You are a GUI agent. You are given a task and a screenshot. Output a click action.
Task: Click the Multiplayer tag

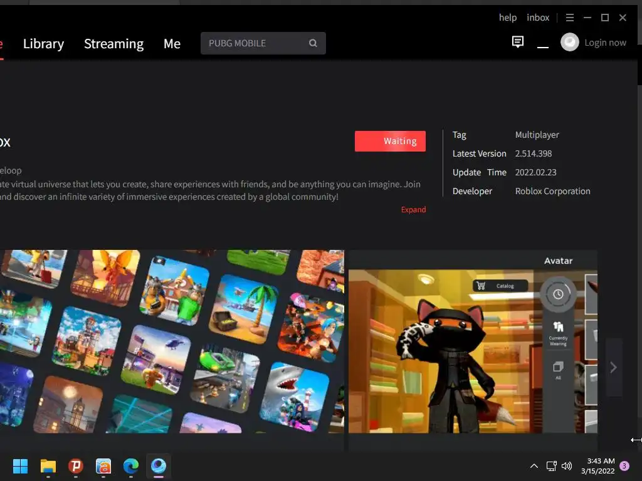point(537,135)
